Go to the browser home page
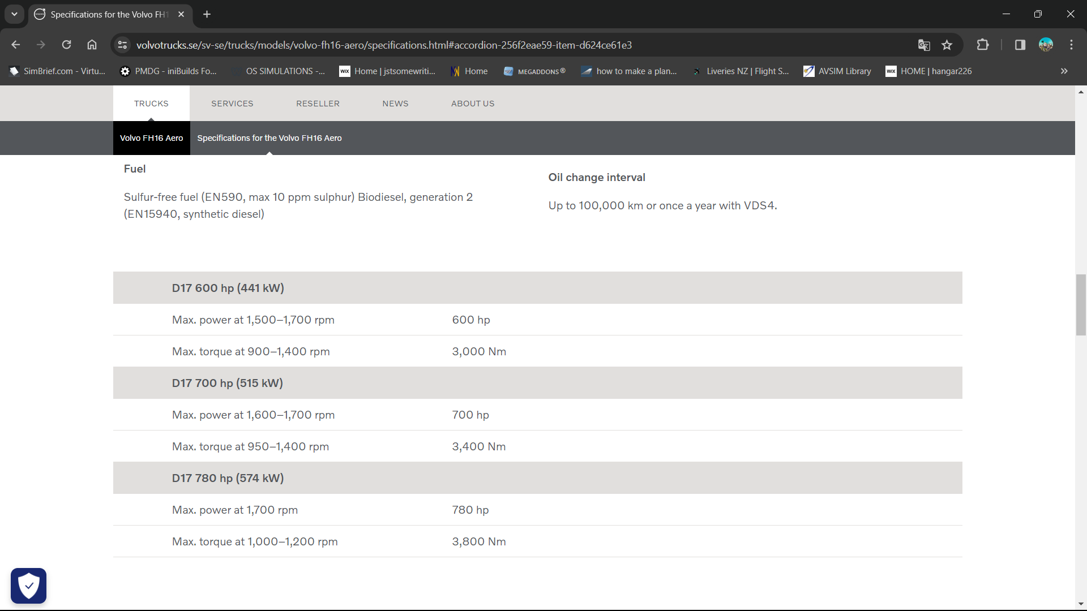This screenshot has height=611, width=1087. (92, 45)
